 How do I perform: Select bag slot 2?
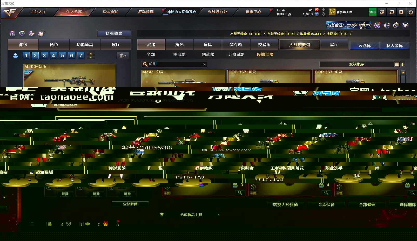[35, 56]
